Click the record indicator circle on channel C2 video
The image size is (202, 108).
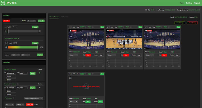coord(108,31)
